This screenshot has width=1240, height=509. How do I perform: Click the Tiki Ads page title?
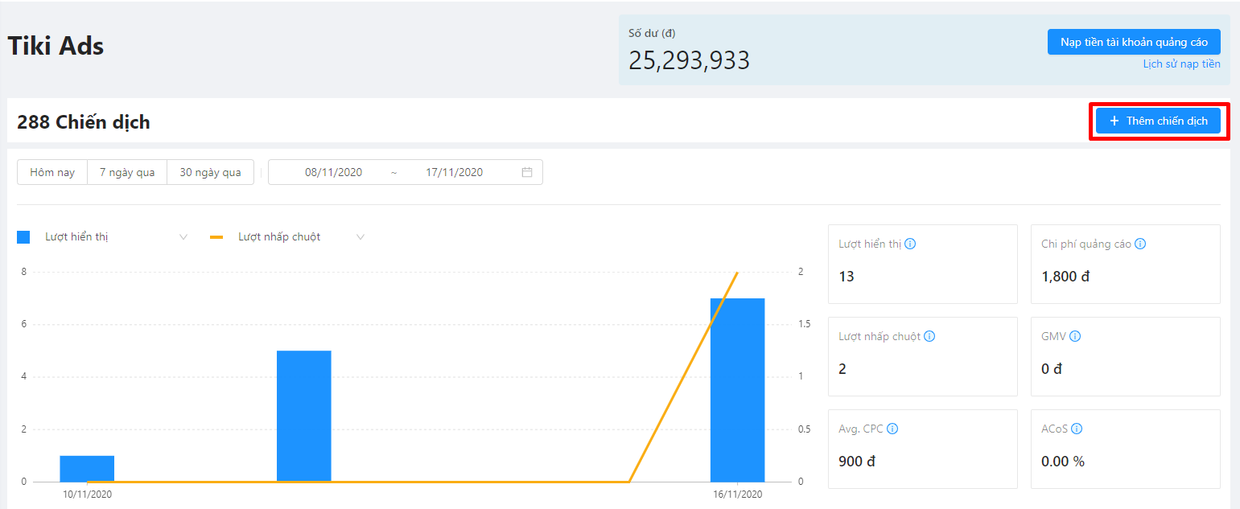[x=56, y=46]
